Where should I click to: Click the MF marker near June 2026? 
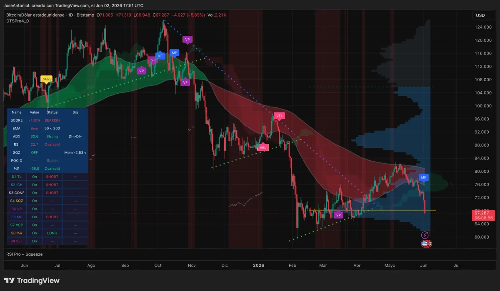(x=424, y=178)
